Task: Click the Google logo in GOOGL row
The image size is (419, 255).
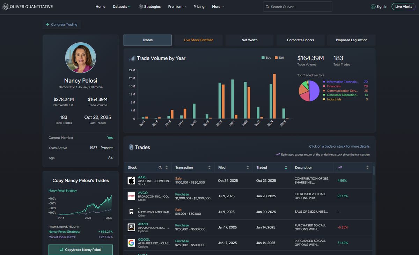Action: [x=131, y=243]
